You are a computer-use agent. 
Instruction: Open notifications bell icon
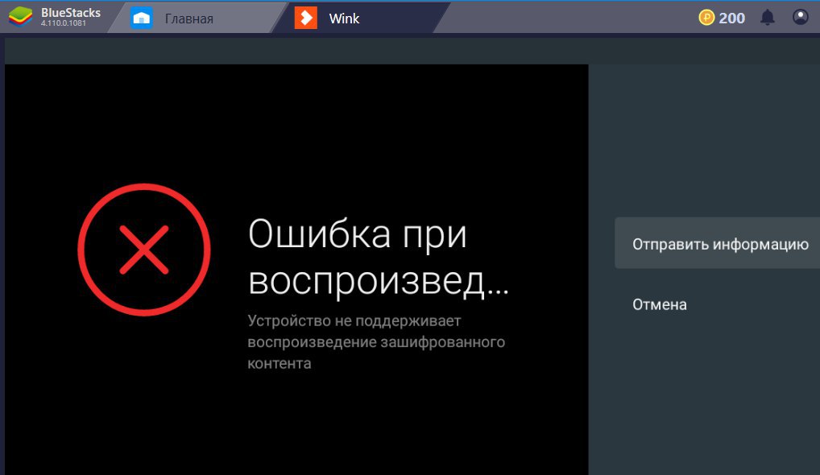click(x=767, y=18)
